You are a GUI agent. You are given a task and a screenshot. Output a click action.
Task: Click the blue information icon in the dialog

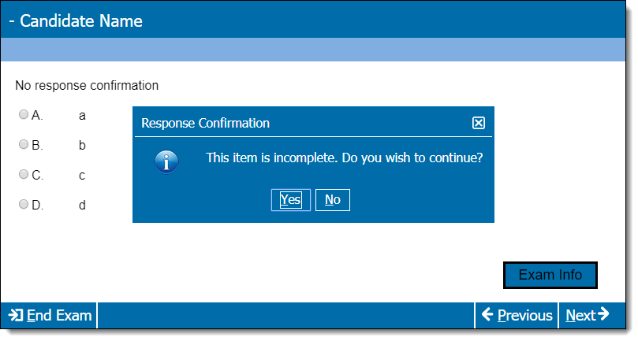pyautogui.click(x=166, y=161)
